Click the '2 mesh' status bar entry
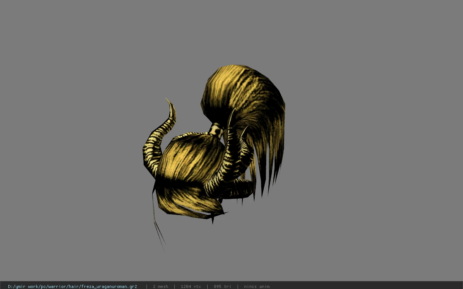 point(160,286)
